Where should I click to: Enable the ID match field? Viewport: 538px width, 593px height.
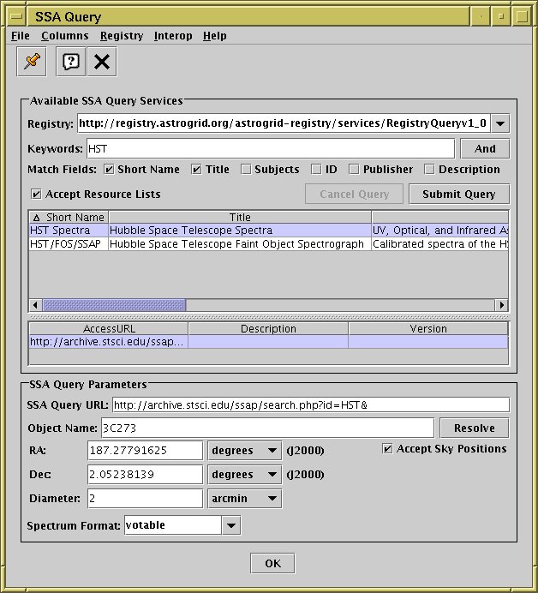coord(316,170)
